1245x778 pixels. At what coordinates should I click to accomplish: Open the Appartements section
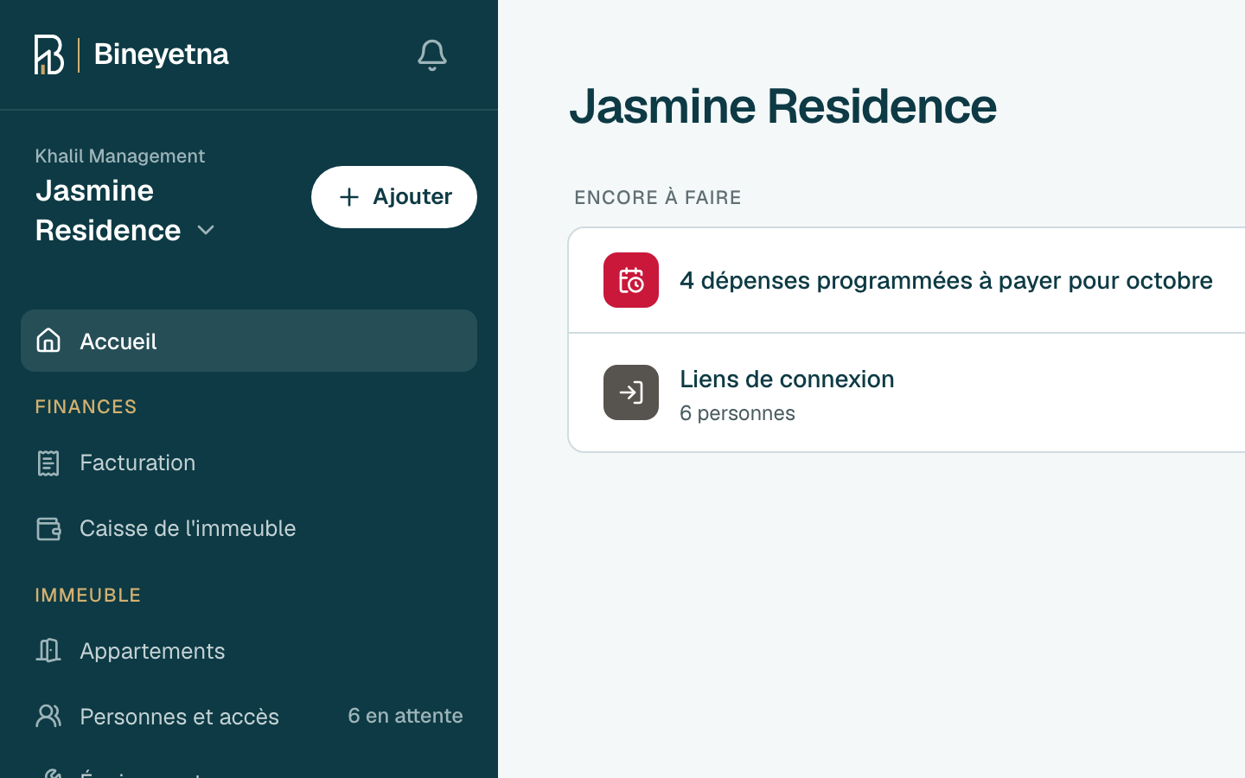249,651
